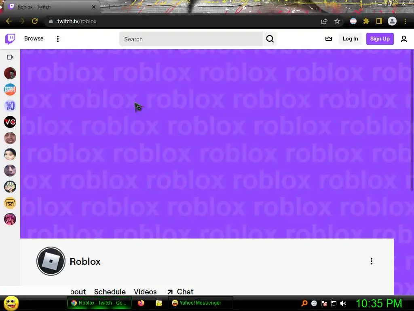Open the pink character sidebar channel avatar
This screenshot has width=414, height=311.
pos(10,219)
